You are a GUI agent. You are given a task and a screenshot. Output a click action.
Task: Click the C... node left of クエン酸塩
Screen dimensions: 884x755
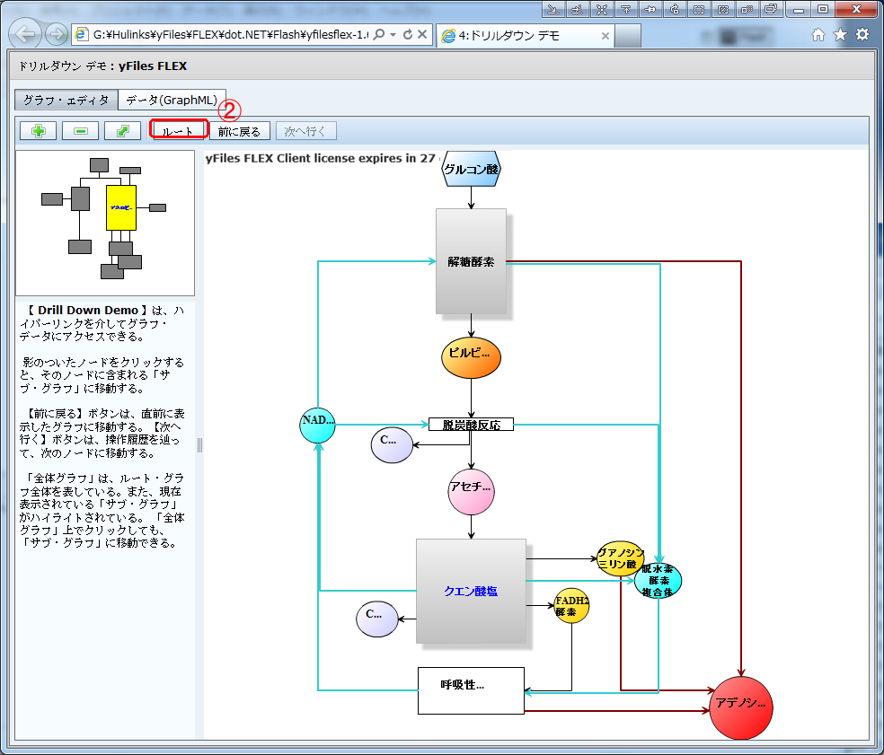point(377,619)
